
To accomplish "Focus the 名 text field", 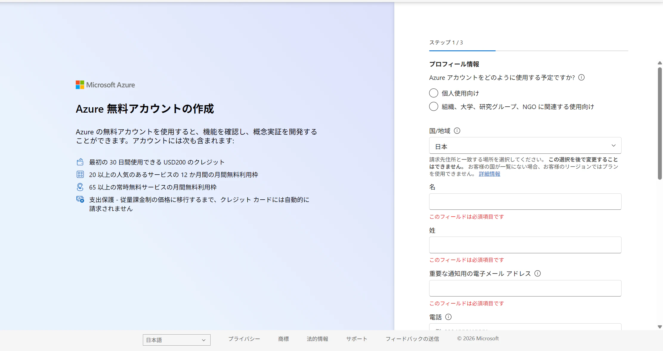I will [x=525, y=202].
